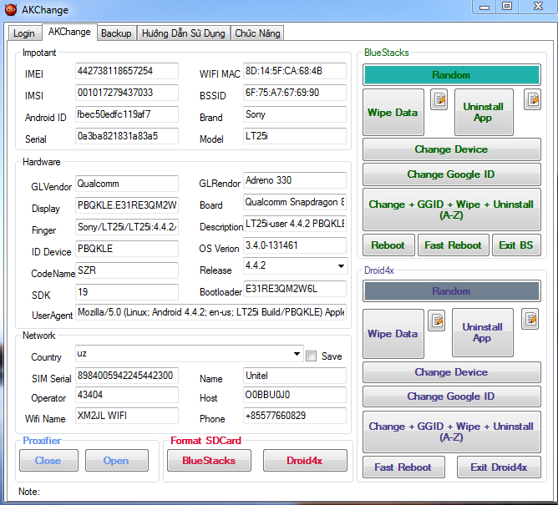The width and height of the screenshot is (558, 505).
Task: Select the Hướng Dẫn Sử Dụng tab
Action: (183, 33)
